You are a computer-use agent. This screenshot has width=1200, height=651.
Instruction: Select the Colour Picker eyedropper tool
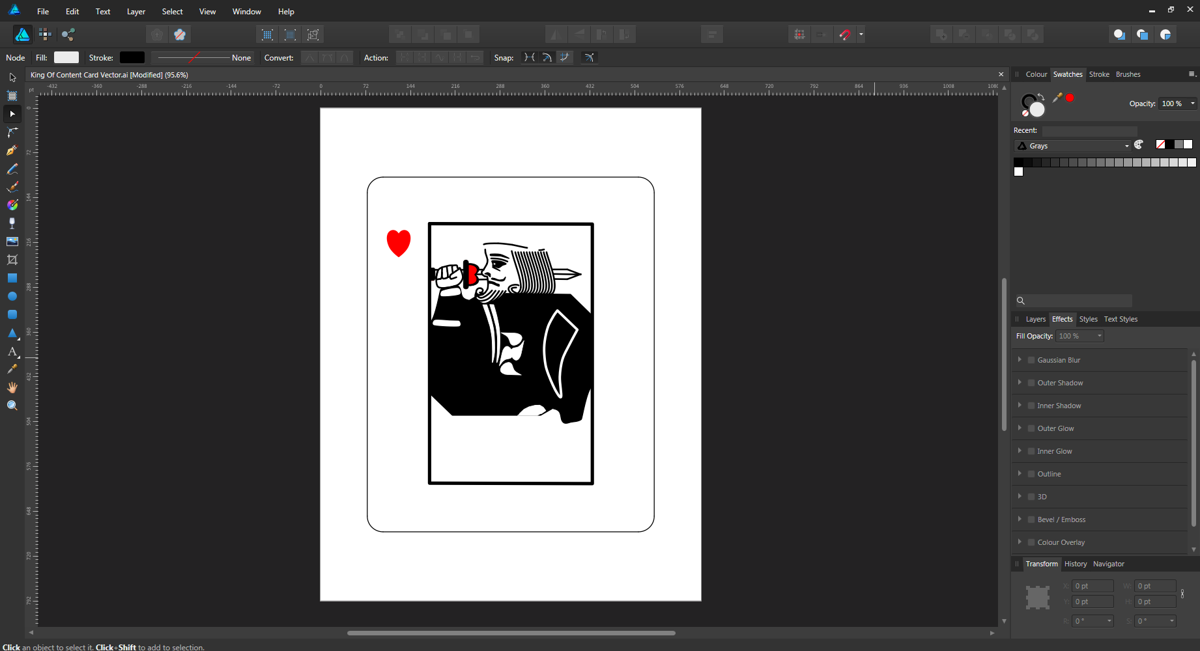coord(12,369)
